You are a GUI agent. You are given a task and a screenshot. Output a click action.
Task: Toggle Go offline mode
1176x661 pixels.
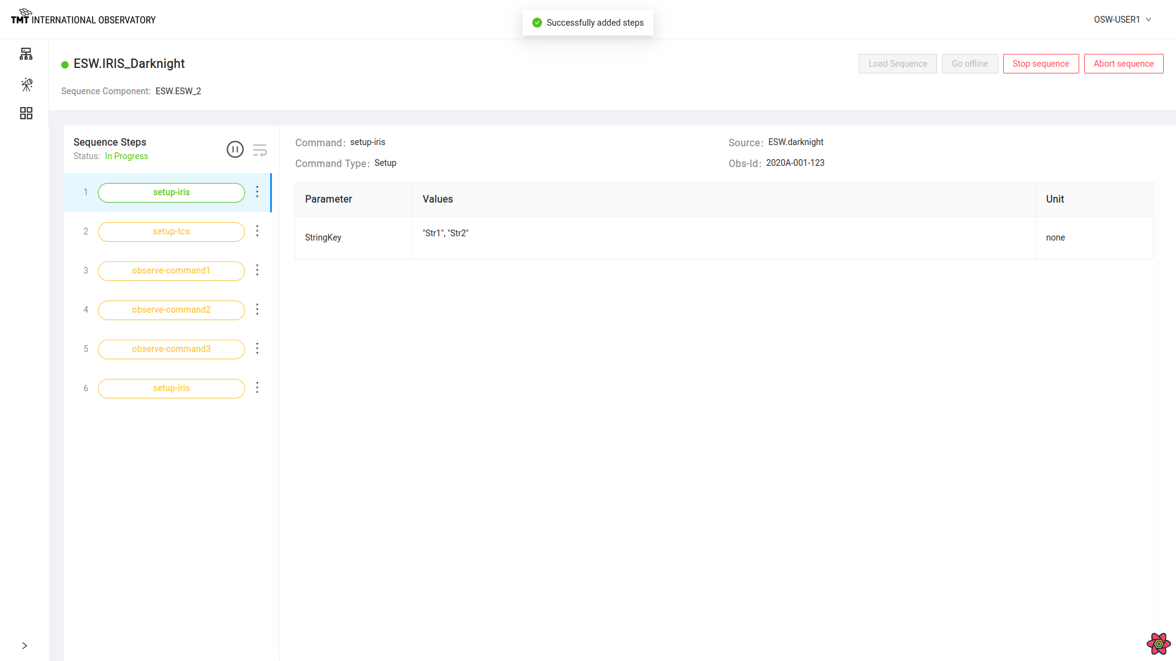click(x=969, y=63)
